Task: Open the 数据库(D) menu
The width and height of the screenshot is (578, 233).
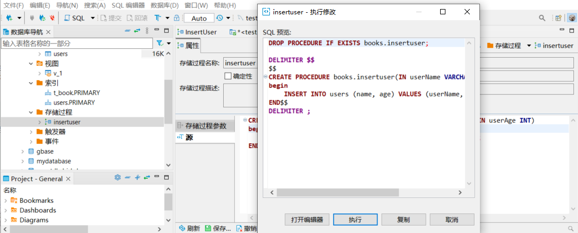Action: click(x=164, y=5)
